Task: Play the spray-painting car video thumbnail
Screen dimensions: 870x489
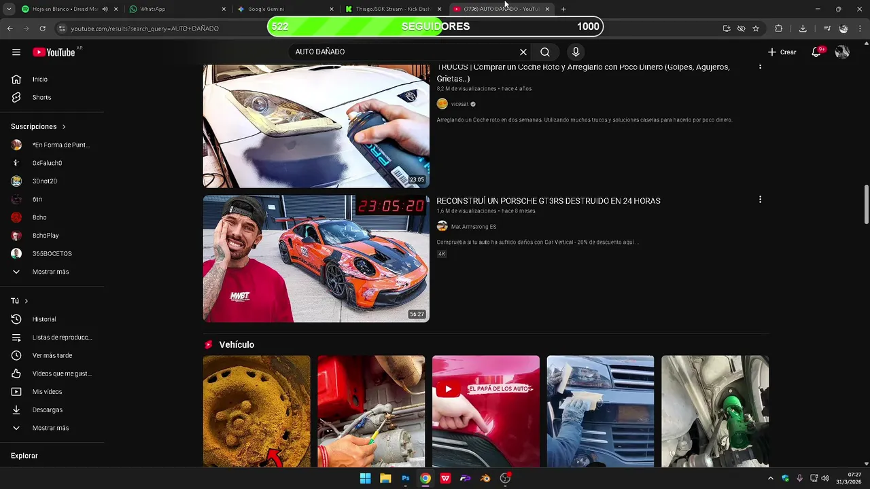Action: (316, 126)
